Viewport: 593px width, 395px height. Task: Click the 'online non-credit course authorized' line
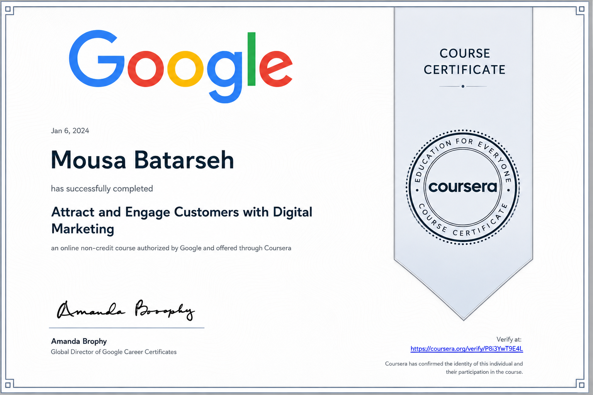point(171,248)
